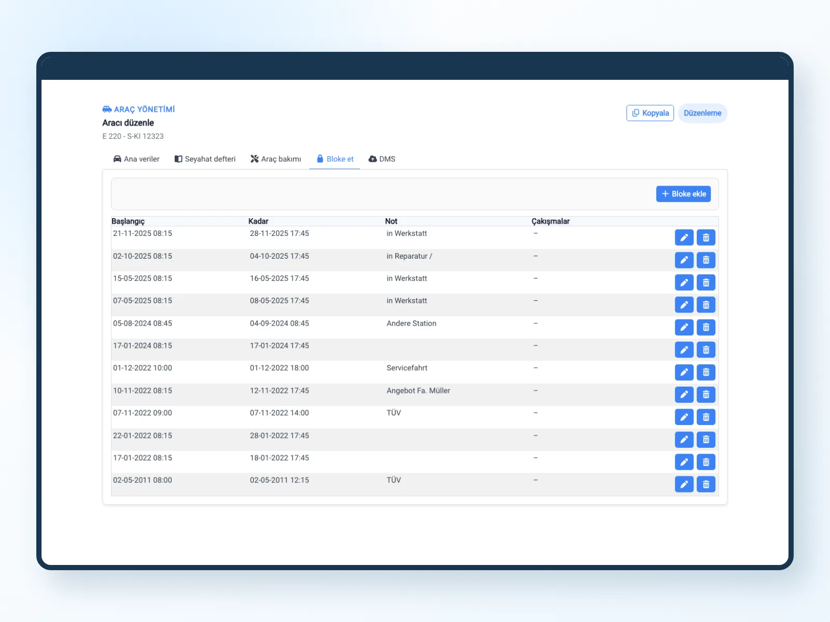Open the Seyahat defteri tab

pos(205,159)
